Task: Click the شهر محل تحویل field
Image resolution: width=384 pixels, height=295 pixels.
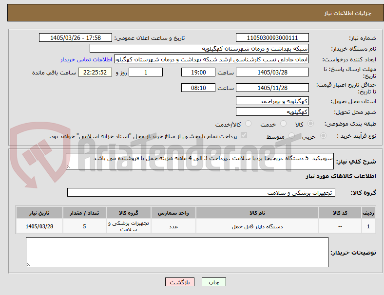Action: [x=272, y=112]
